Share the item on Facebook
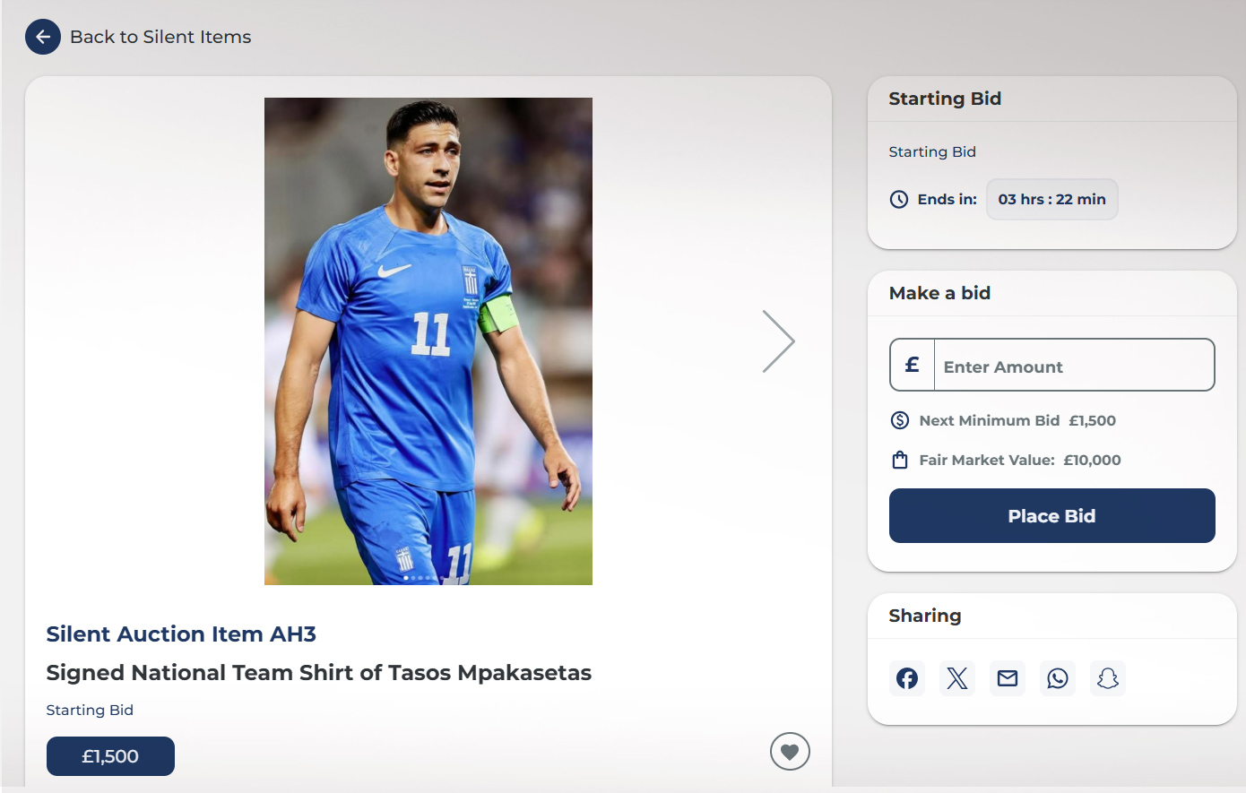 (907, 678)
